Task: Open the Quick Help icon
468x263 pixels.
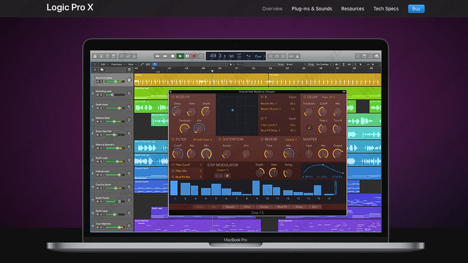Action: click(108, 56)
